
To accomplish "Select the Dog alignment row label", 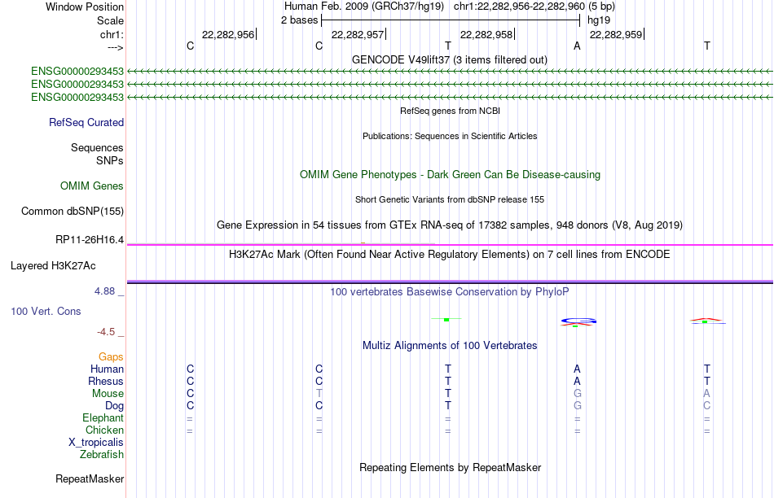I will pyautogui.click(x=115, y=406).
